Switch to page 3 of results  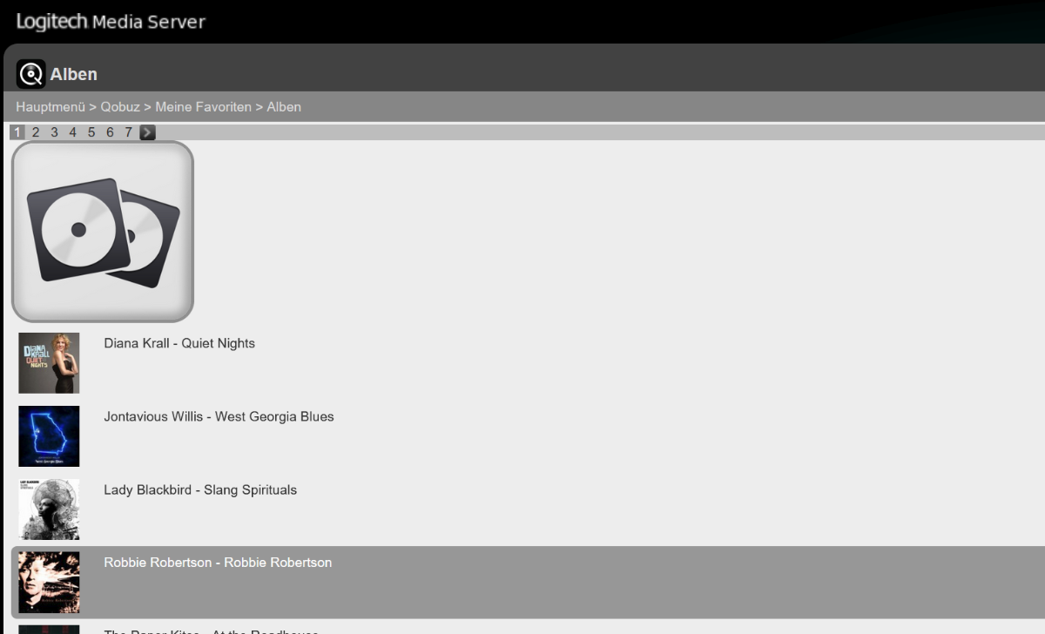click(x=54, y=132)
